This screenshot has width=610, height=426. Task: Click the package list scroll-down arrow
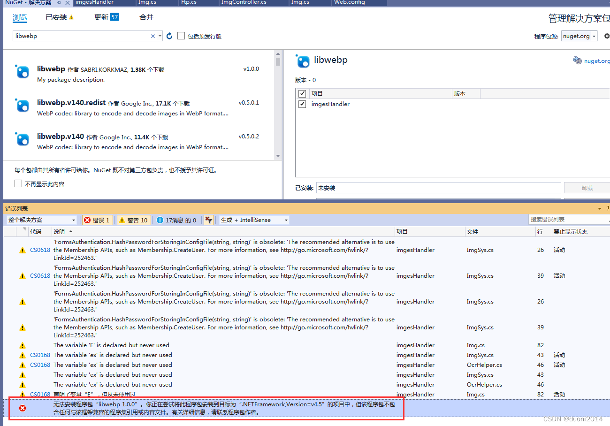[x=278, y=156]
